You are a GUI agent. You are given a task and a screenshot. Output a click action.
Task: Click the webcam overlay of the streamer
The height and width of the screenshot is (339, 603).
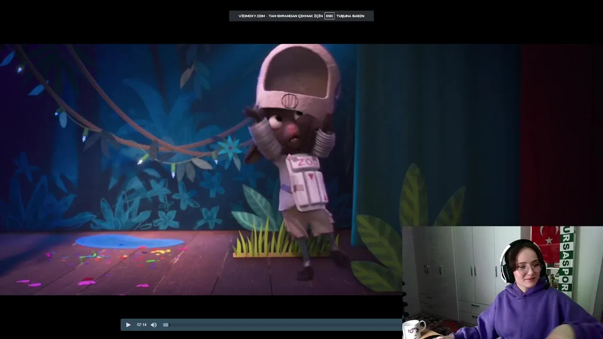pos(503,282)
